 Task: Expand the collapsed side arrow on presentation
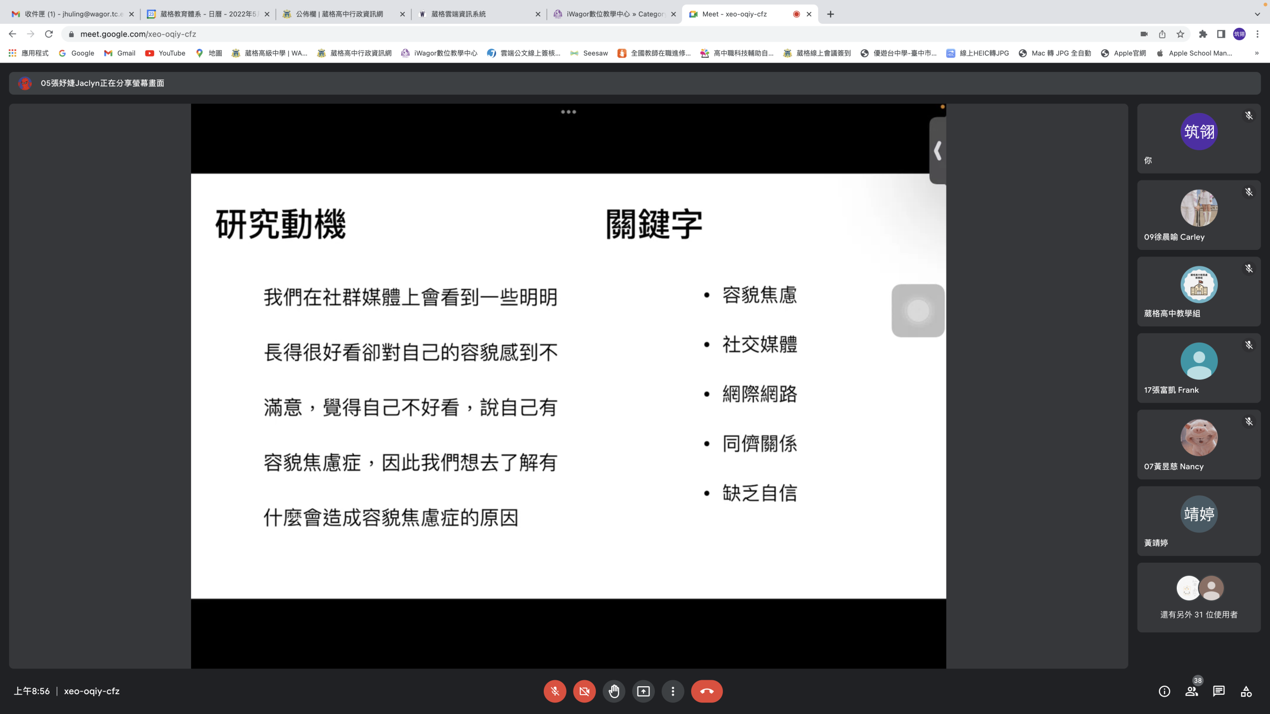point(937,151)
